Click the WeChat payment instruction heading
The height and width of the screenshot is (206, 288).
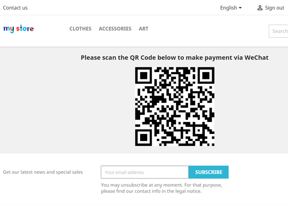click(174, 57)
